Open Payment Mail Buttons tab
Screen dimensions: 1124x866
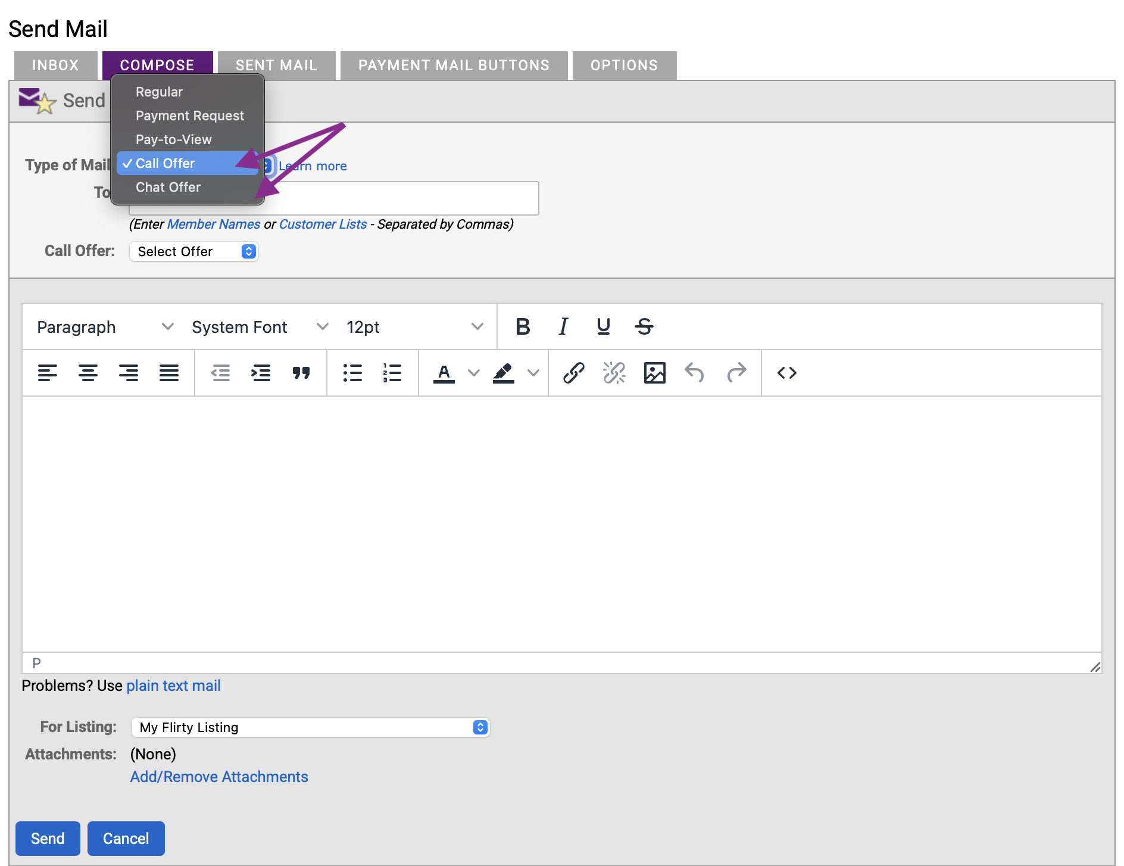(454, 66)
